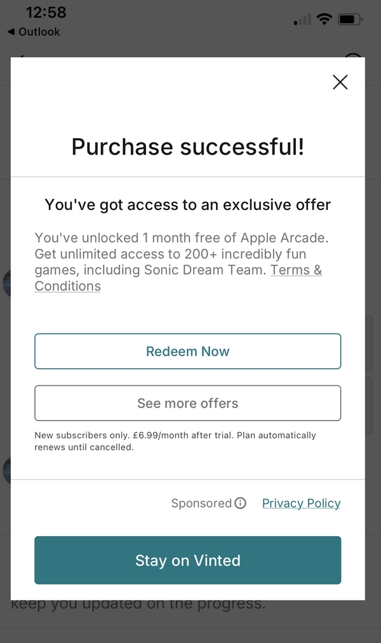Tap the Sponsored label text
The height and width of the screenshot is (643, 381).
[x=201, y=503]
